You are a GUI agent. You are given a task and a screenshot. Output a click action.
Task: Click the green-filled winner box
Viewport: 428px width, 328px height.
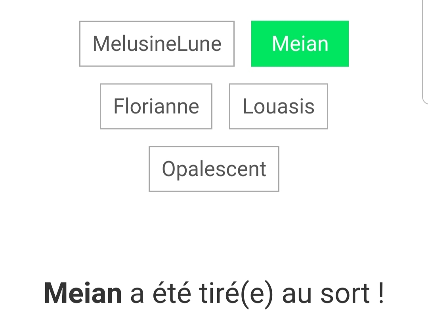[x=300, y=44]
